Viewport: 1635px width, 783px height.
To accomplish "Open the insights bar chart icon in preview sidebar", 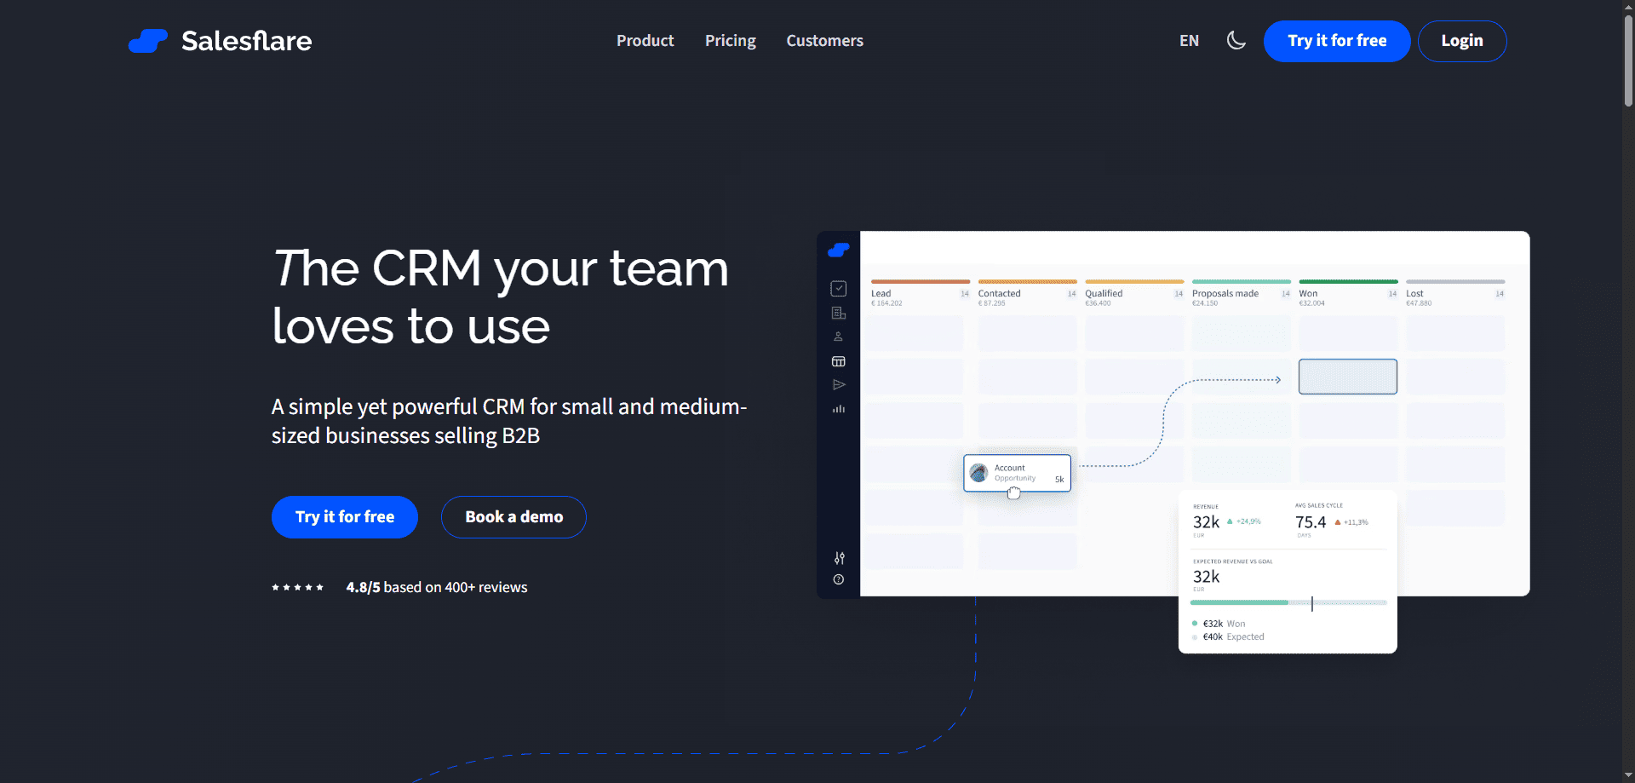I will (839, 409).
